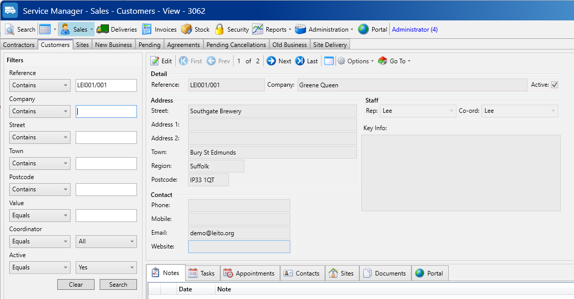Click the filter Search button
This screenshot has height=299, width=574.
[118, 285]
